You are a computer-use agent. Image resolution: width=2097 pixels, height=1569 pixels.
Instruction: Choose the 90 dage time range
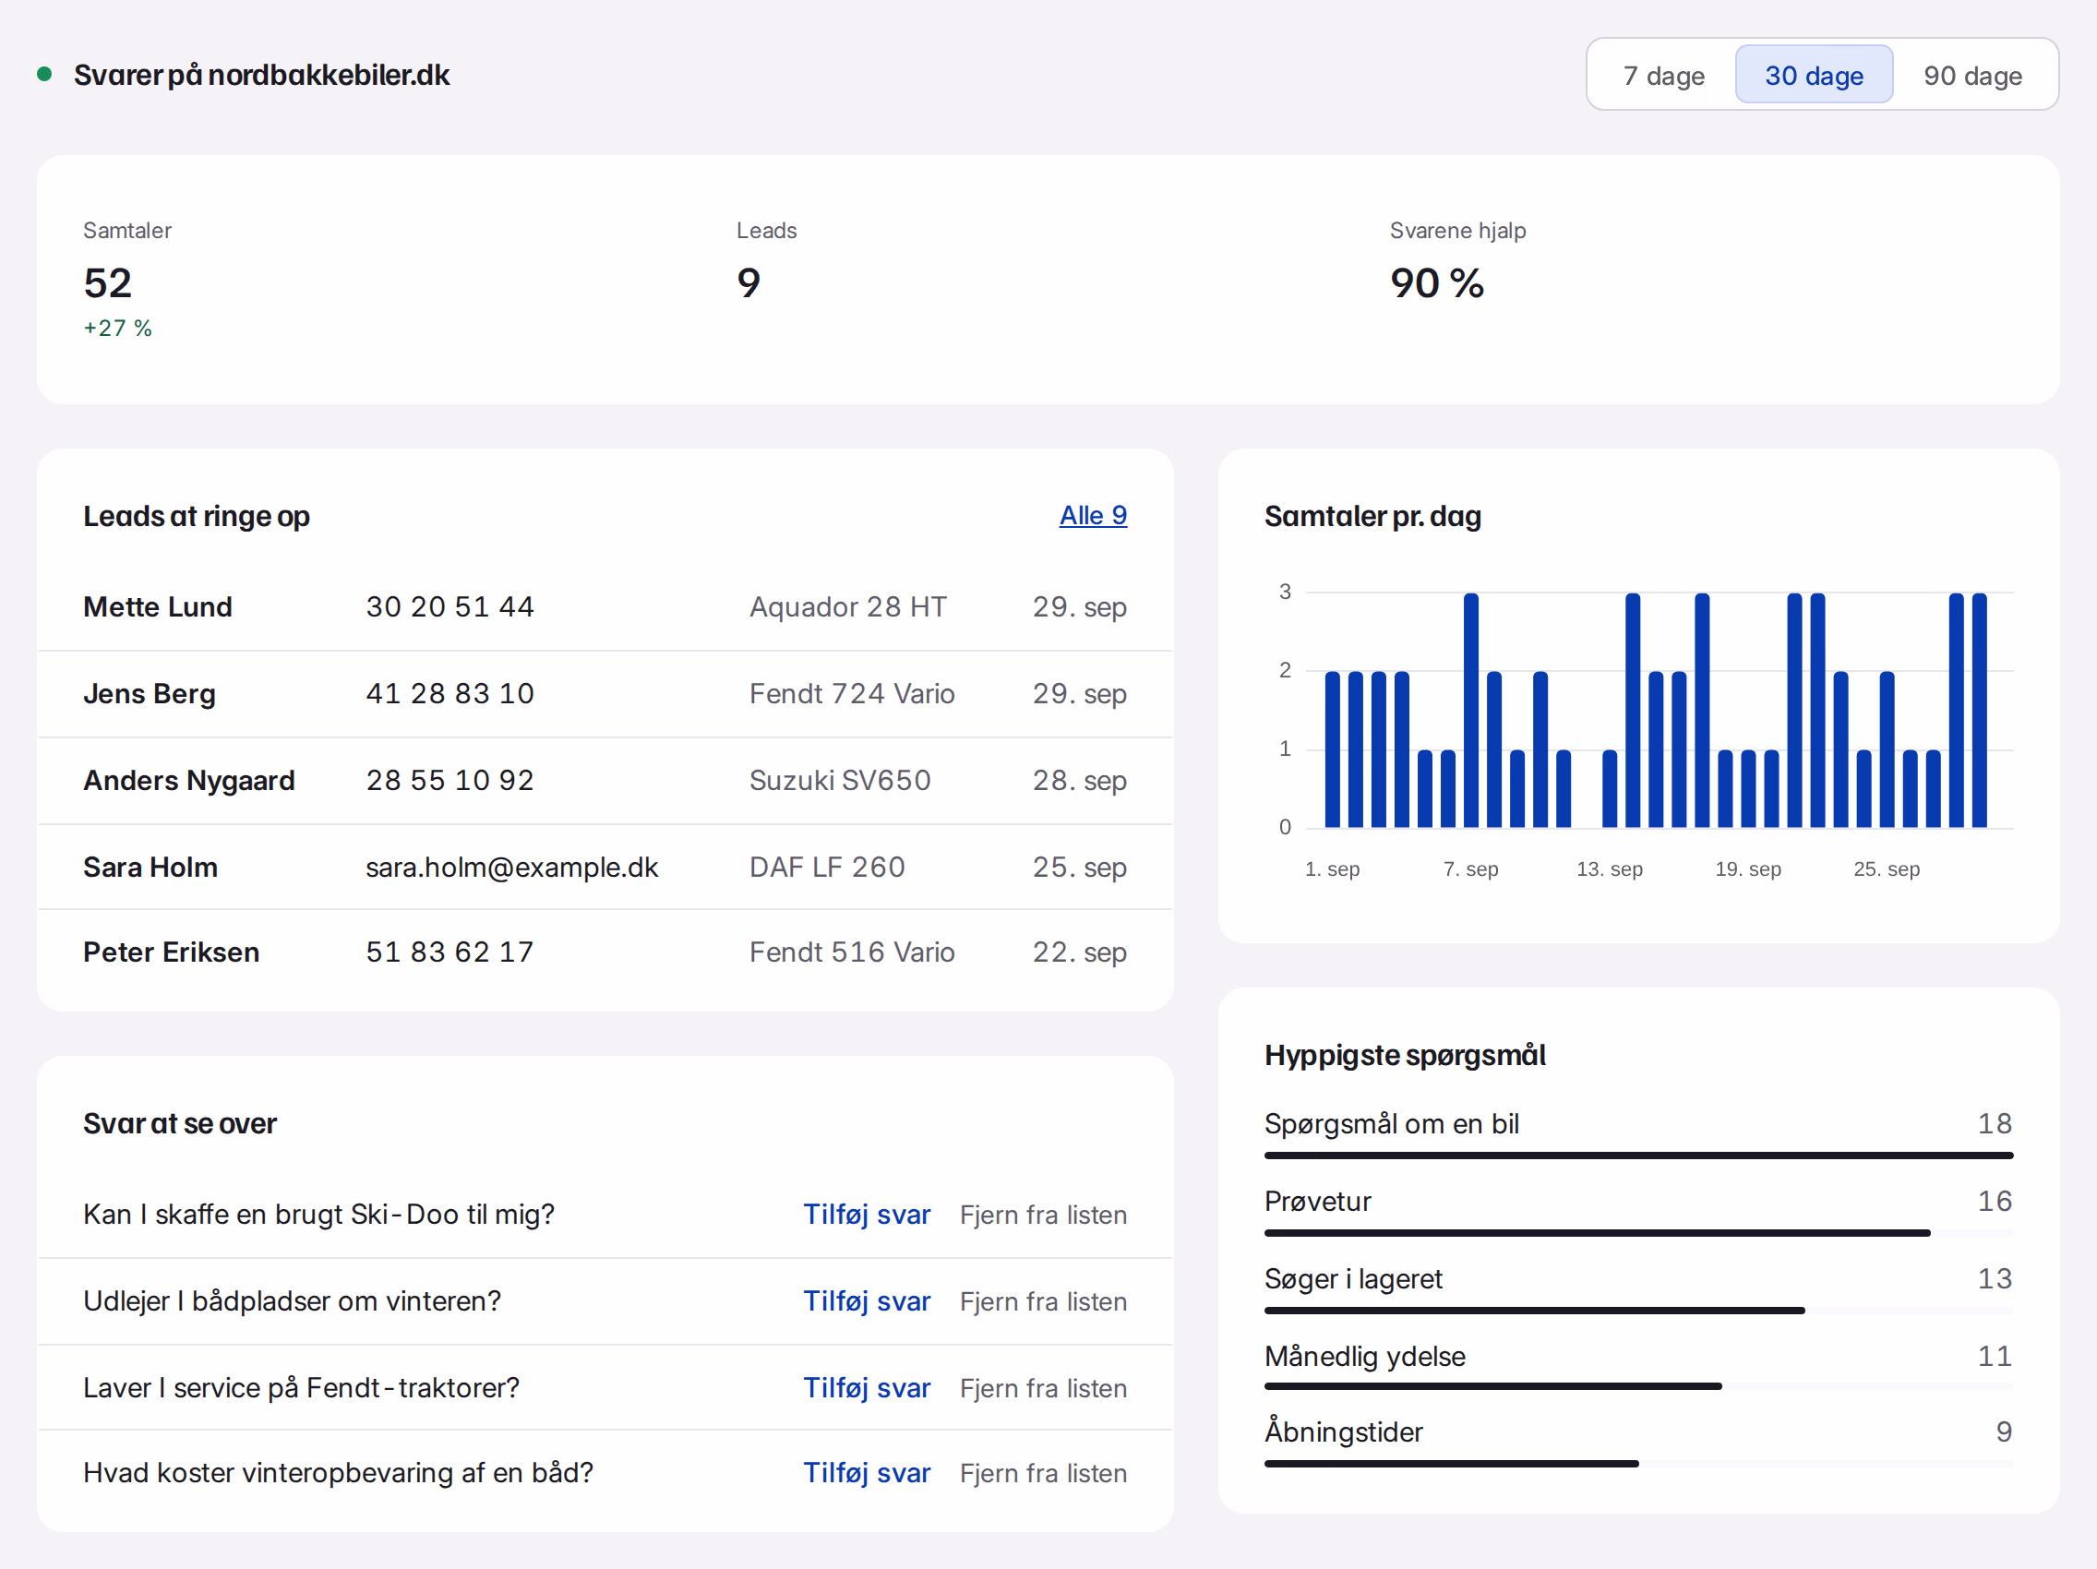1972,75
